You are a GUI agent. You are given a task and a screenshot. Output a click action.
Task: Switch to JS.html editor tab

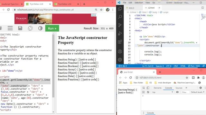point(153,8)
